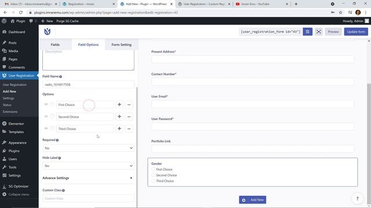Set Second Choice as default radio option
Image resolution: width=371 pixels, height=208 pixels.
(52, 116)
